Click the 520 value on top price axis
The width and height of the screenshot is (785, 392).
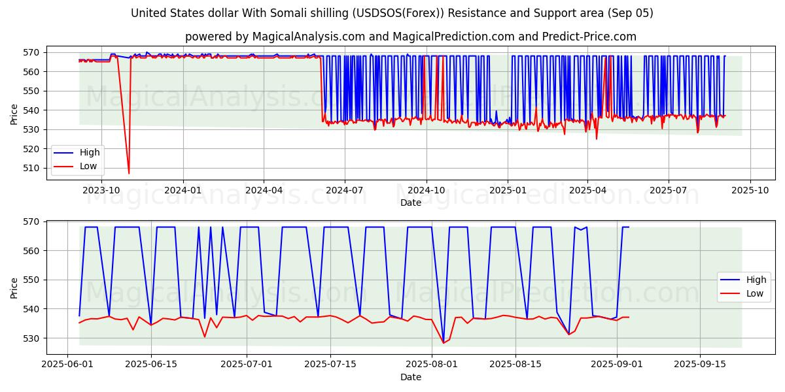(33, 149)
